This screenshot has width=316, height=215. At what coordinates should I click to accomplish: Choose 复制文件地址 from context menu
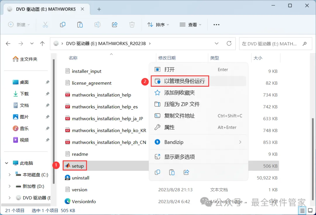198,116
